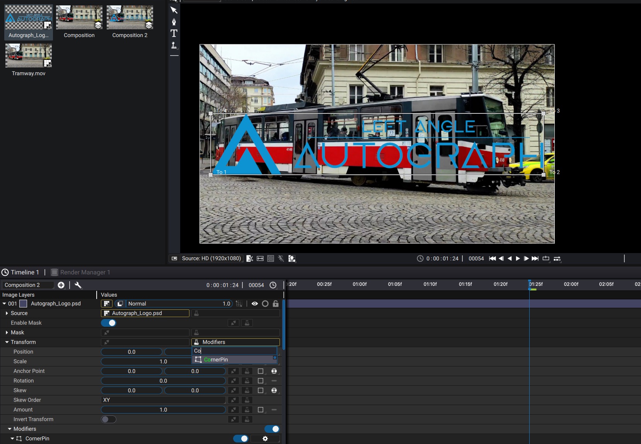
Task: Open the timeline wrench settings
Action: tap(78, 285)
